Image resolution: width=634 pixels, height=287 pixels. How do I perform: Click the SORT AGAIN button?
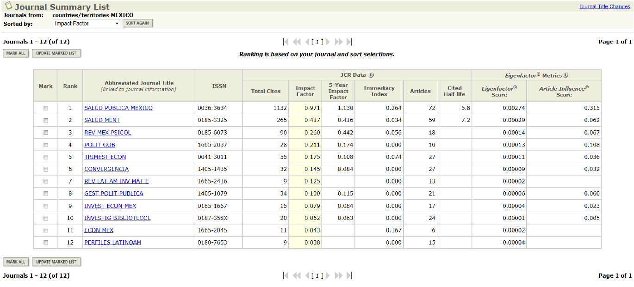click(x=137, y=23)
